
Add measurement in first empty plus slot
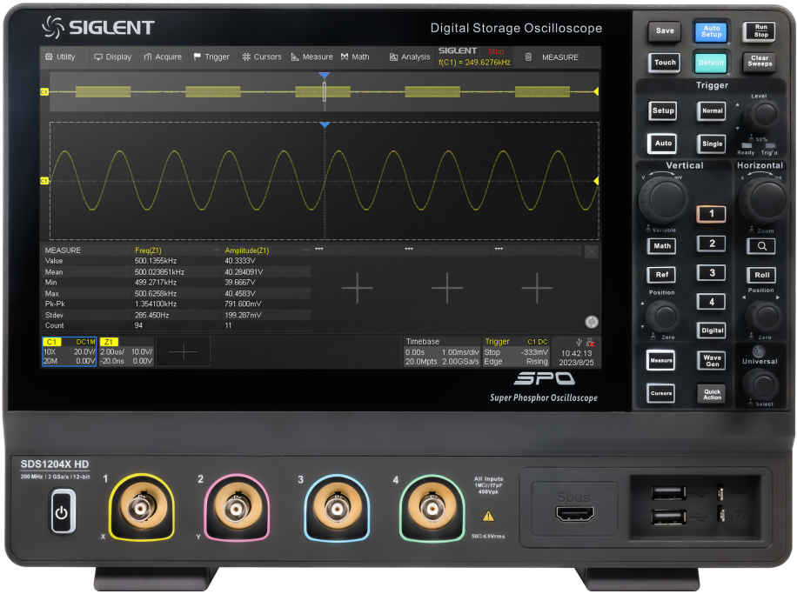pyautogui.click(x=358, y=288)
